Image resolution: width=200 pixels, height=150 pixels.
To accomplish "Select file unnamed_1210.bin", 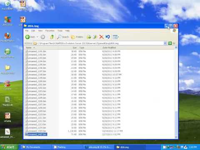I will point(36,115).
